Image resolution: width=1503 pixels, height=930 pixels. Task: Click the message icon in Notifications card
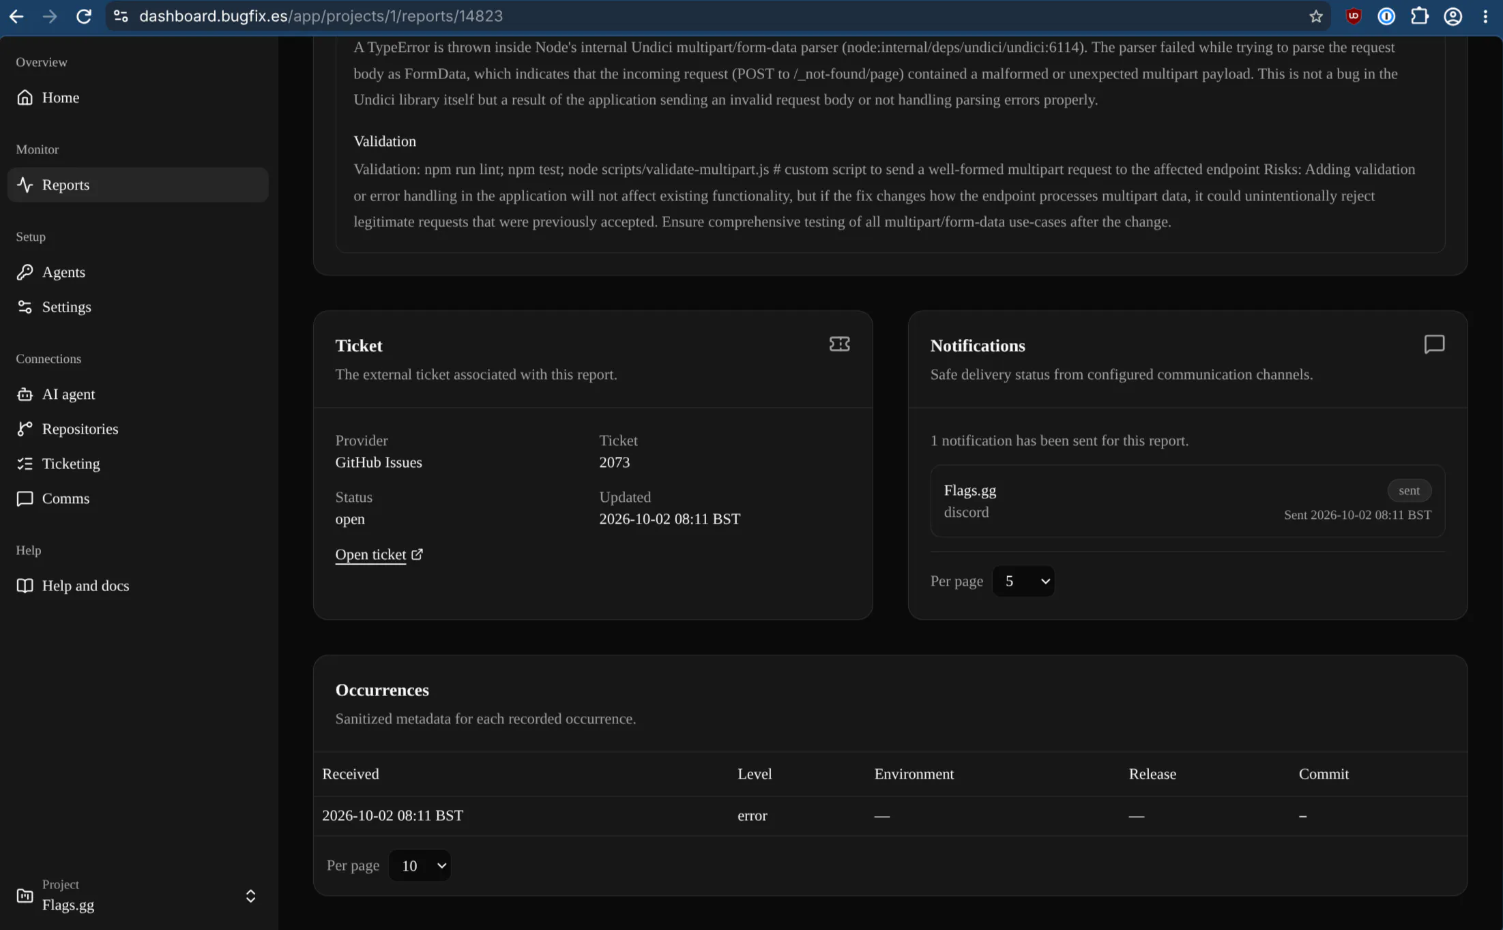click(1434, 344)
